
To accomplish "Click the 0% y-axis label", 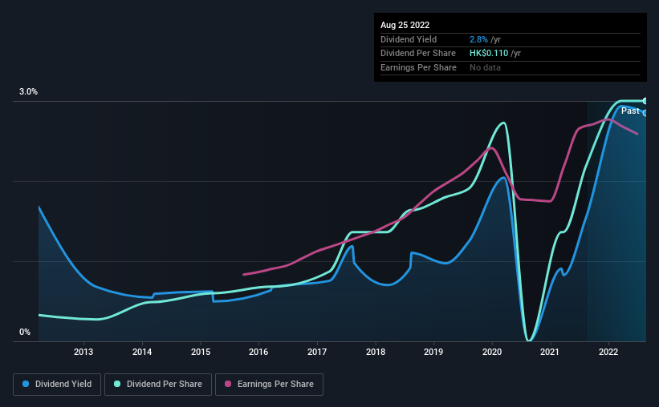I will pos(25,332).
